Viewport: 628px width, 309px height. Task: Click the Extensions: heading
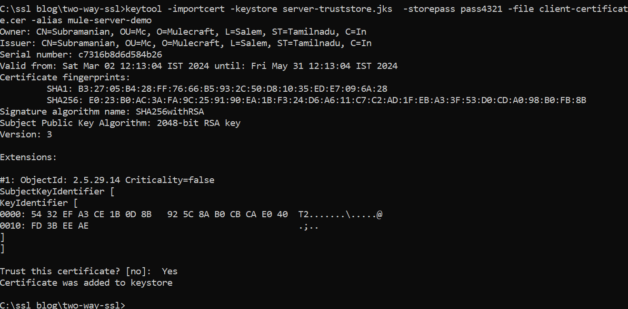coord(29,157)
